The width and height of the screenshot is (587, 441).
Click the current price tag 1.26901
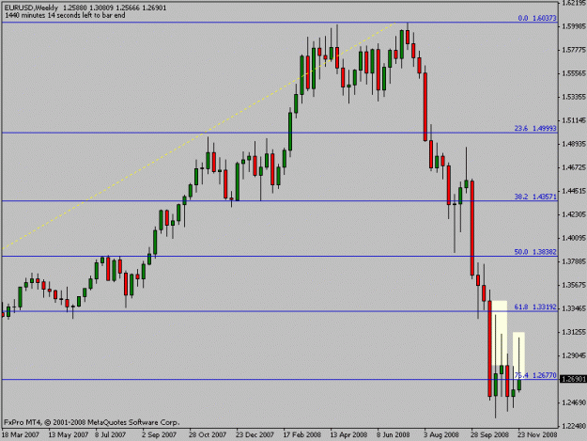coord(573,380)
